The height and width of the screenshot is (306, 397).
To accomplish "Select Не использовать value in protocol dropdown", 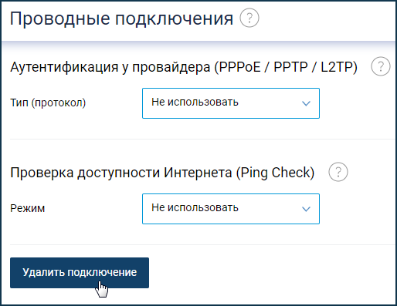I will click(x=195, y=102).
